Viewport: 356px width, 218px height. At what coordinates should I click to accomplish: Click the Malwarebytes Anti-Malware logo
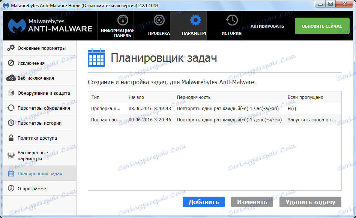[x=50, y=25]
